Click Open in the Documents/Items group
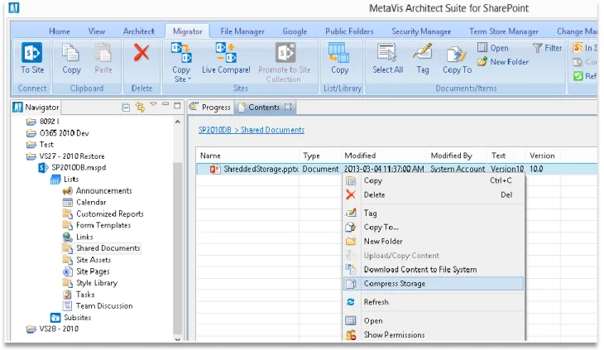The image size is (604, 350). [493, 48]
